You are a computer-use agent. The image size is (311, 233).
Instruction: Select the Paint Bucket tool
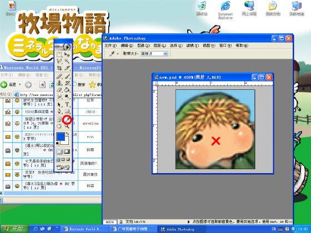point(67,90)
